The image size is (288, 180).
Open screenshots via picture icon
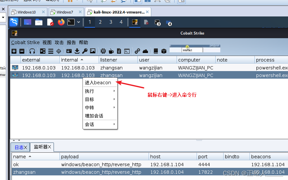pos(93,51)
